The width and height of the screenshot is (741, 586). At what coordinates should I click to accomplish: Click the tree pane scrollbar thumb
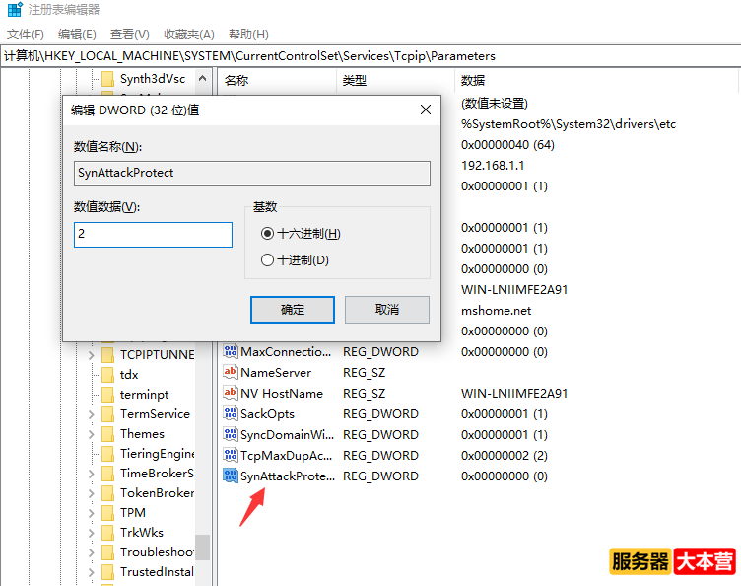coord(203,548)
